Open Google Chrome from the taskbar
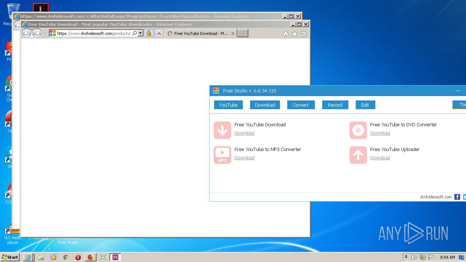Image resolution: width=466 pixels, height=262 pixels. click(x=66, y=257)
